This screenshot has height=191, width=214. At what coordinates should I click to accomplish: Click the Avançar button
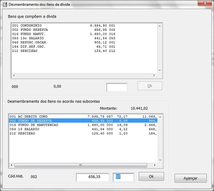tap(190, 178)
